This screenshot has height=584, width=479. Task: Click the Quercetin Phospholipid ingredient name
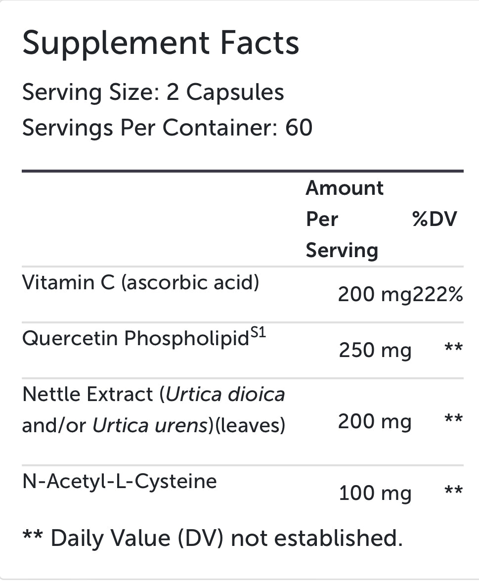[135, 339]
